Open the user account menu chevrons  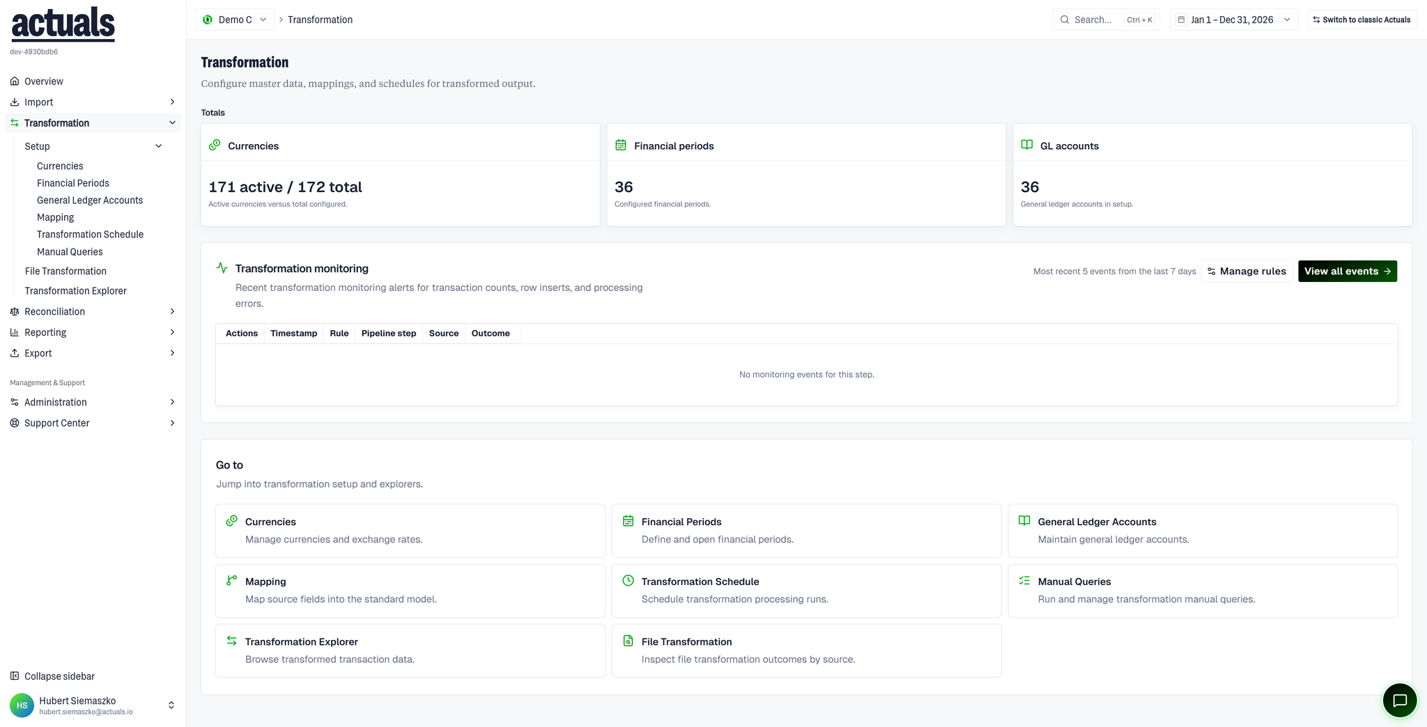click(x=171, y=705)
